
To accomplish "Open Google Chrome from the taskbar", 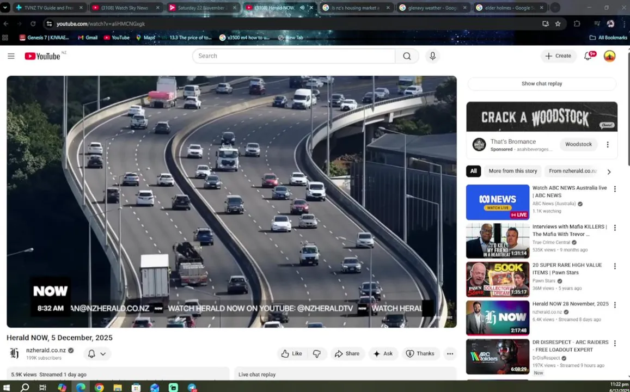I will point(99,387).
